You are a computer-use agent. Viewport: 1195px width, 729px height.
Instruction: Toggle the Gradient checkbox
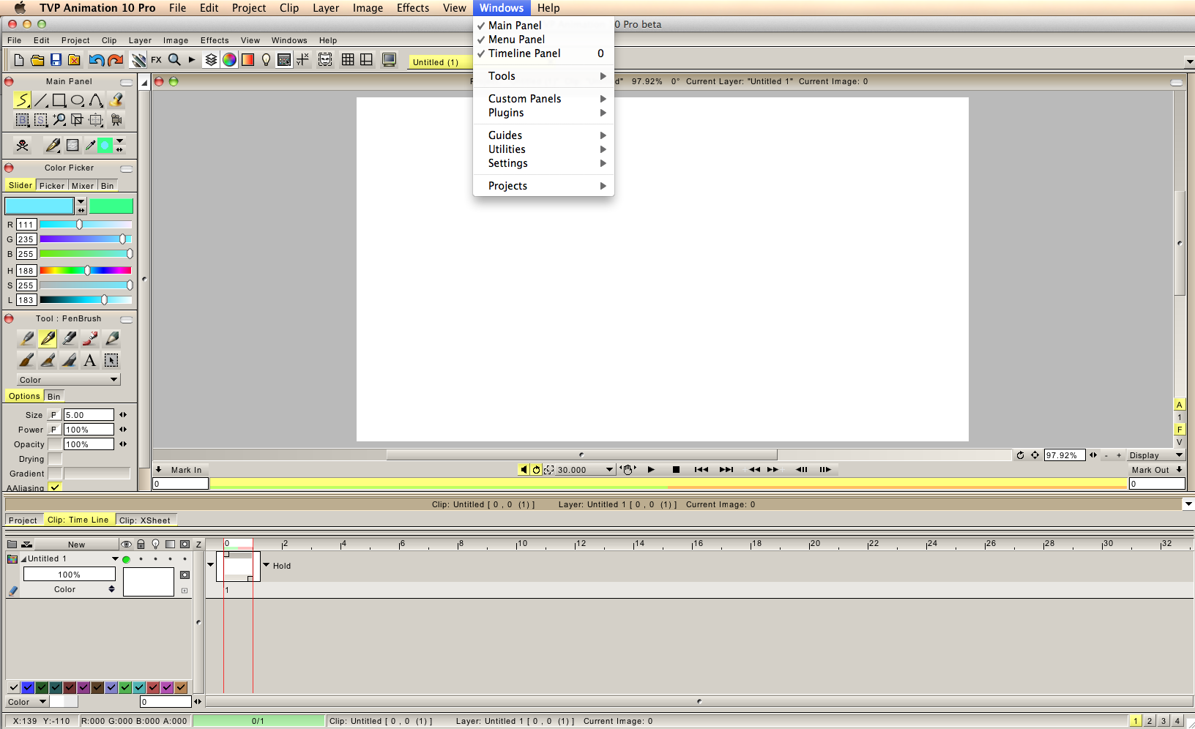point(55,474)
